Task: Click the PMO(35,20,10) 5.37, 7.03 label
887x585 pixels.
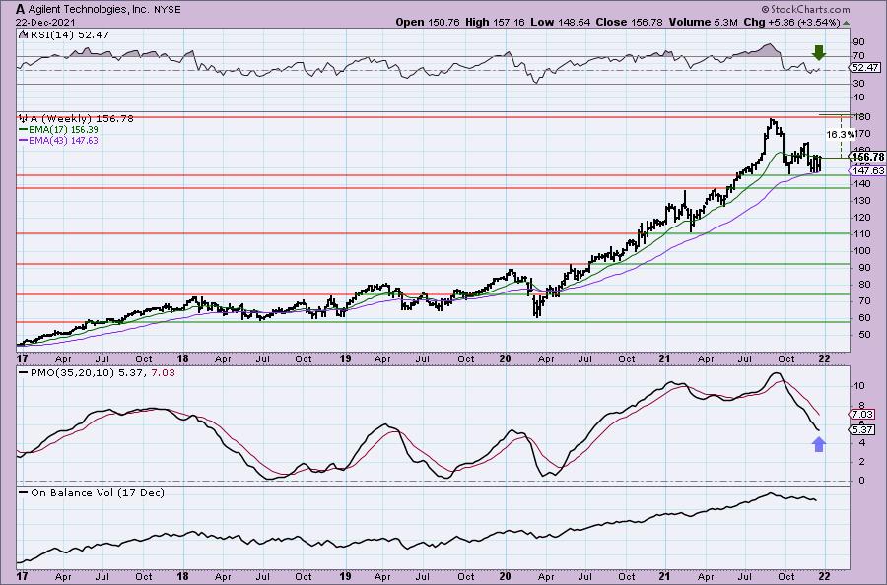Action: pyautogui.click(x=102, y=373)
